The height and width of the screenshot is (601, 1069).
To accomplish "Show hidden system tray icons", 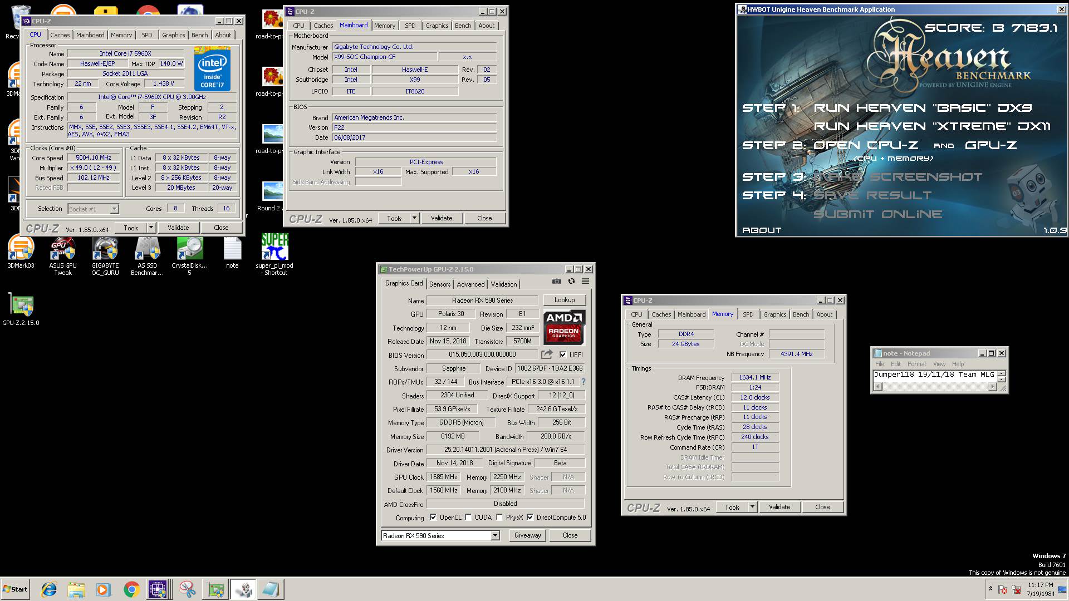I will click(990, 589).
